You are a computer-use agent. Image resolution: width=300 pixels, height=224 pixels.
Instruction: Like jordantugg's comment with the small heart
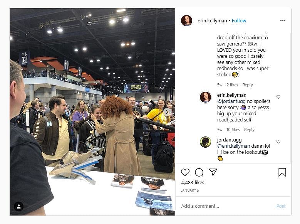pyautogui.click(x=278, y=141)
